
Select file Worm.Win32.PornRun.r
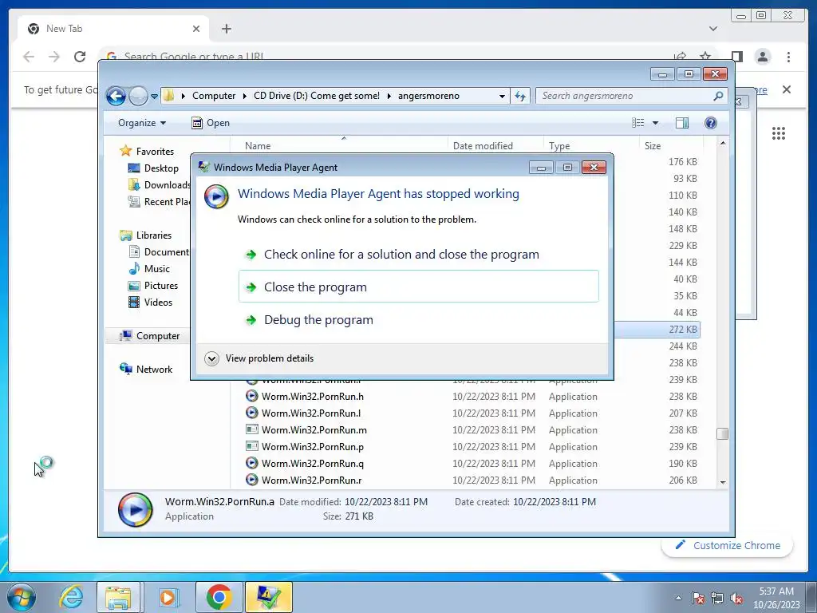(312, 480)
